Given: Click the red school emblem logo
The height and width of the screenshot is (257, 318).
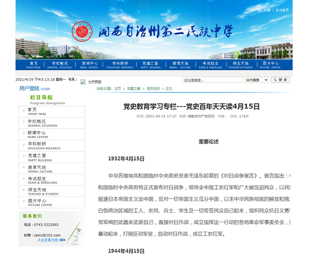Looking at the screenshot, I should (x=82, y=31).
